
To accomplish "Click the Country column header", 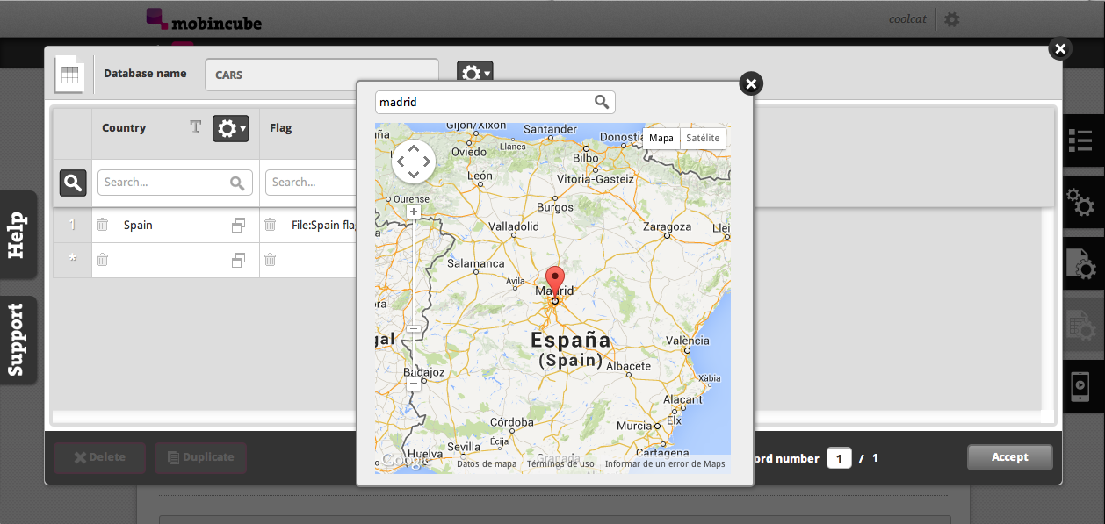I will click(x=124, y=128).
